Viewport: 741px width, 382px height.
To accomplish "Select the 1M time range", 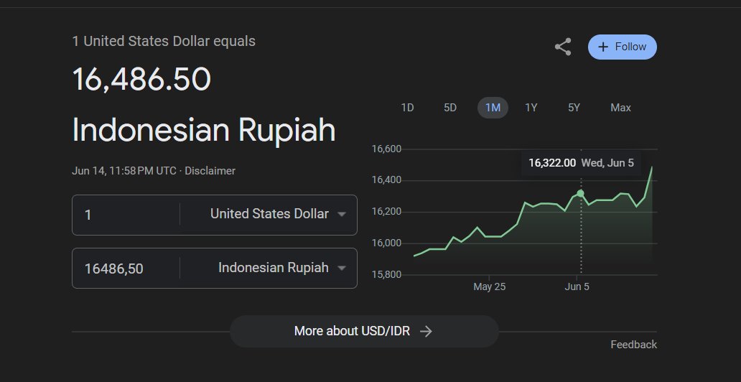I will (493, 108).
